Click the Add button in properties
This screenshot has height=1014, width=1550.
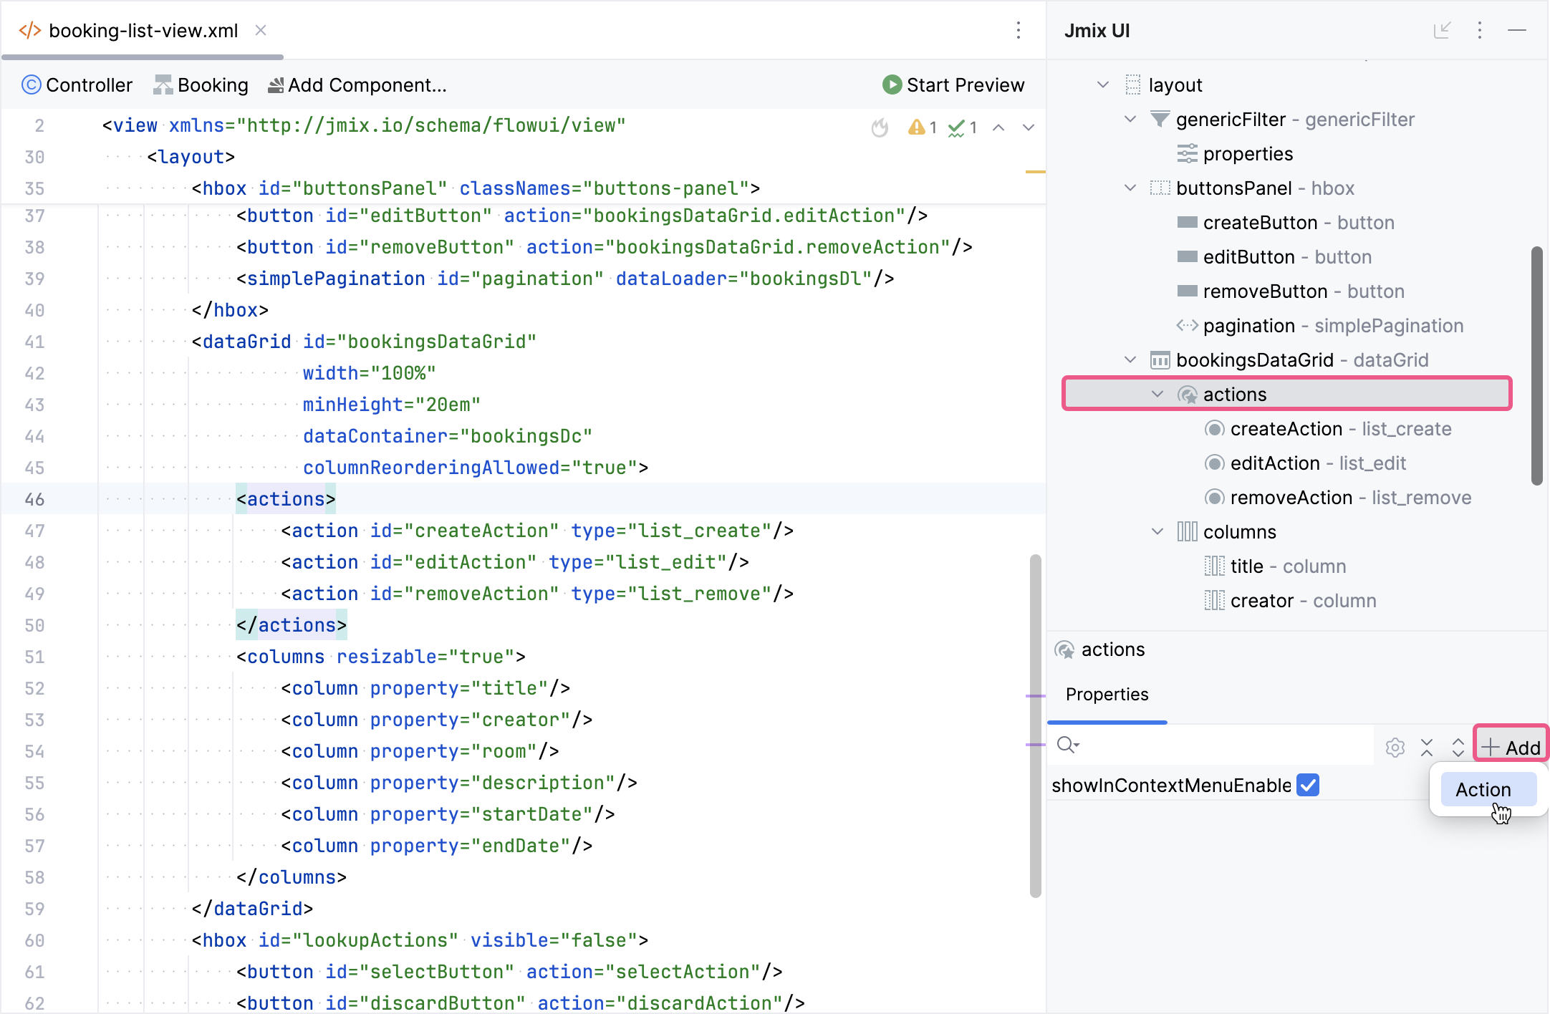coord(1511,748)
